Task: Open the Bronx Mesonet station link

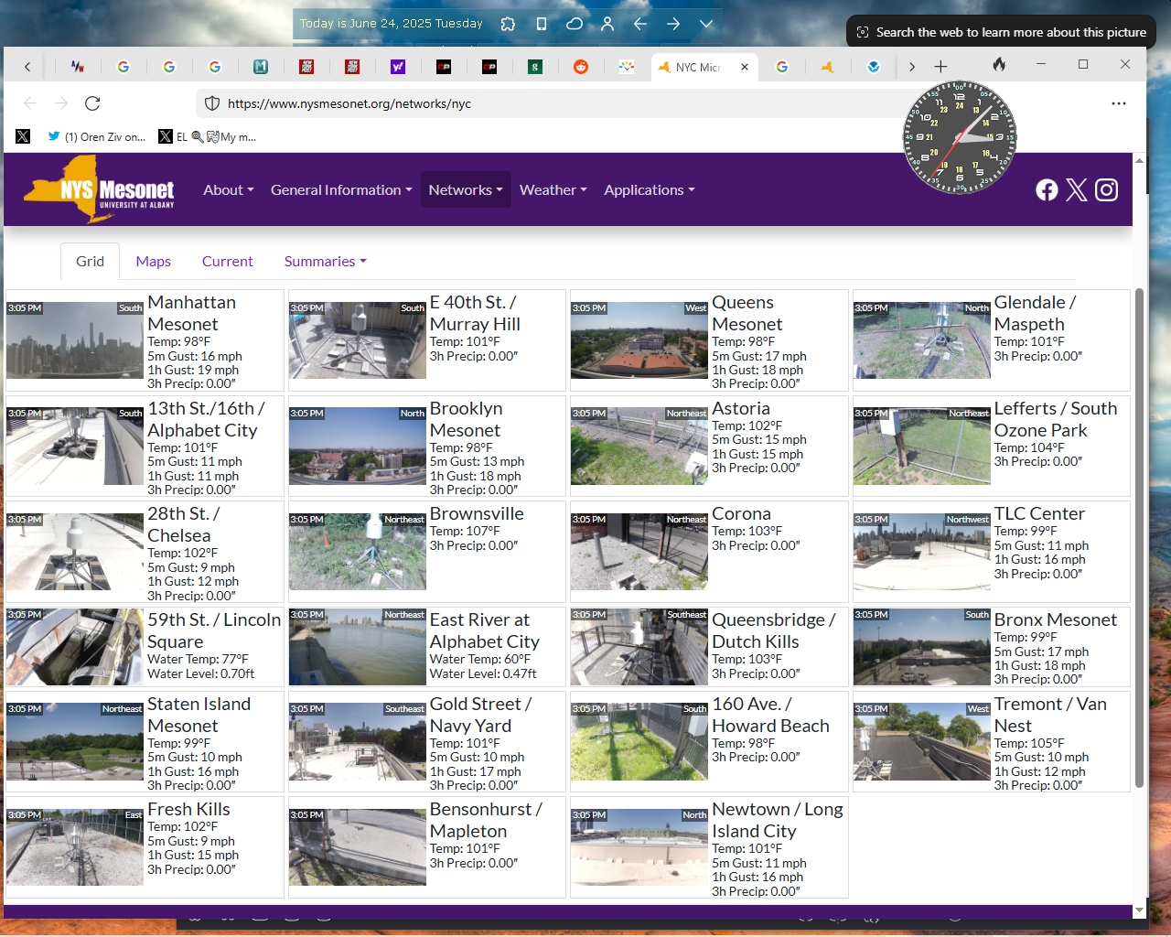Action: point(1055,620)
